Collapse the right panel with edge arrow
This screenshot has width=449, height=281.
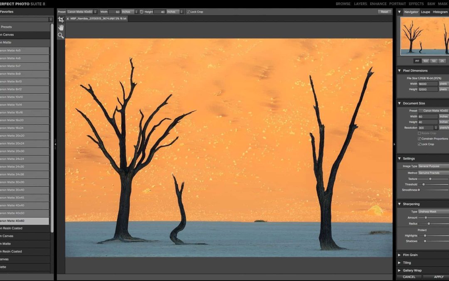point(394,144)
